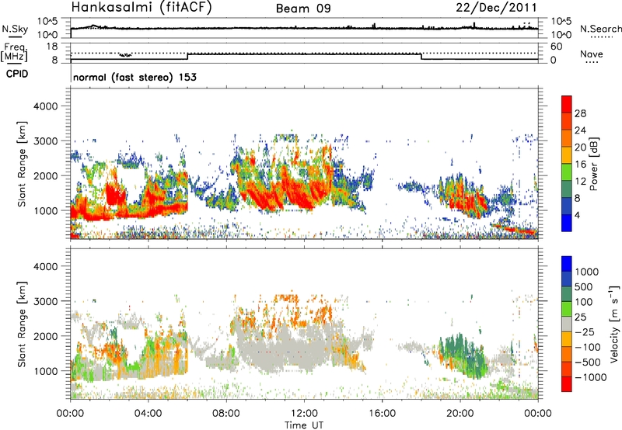Click the "18" tick on the frequency axis

[52, 47]
